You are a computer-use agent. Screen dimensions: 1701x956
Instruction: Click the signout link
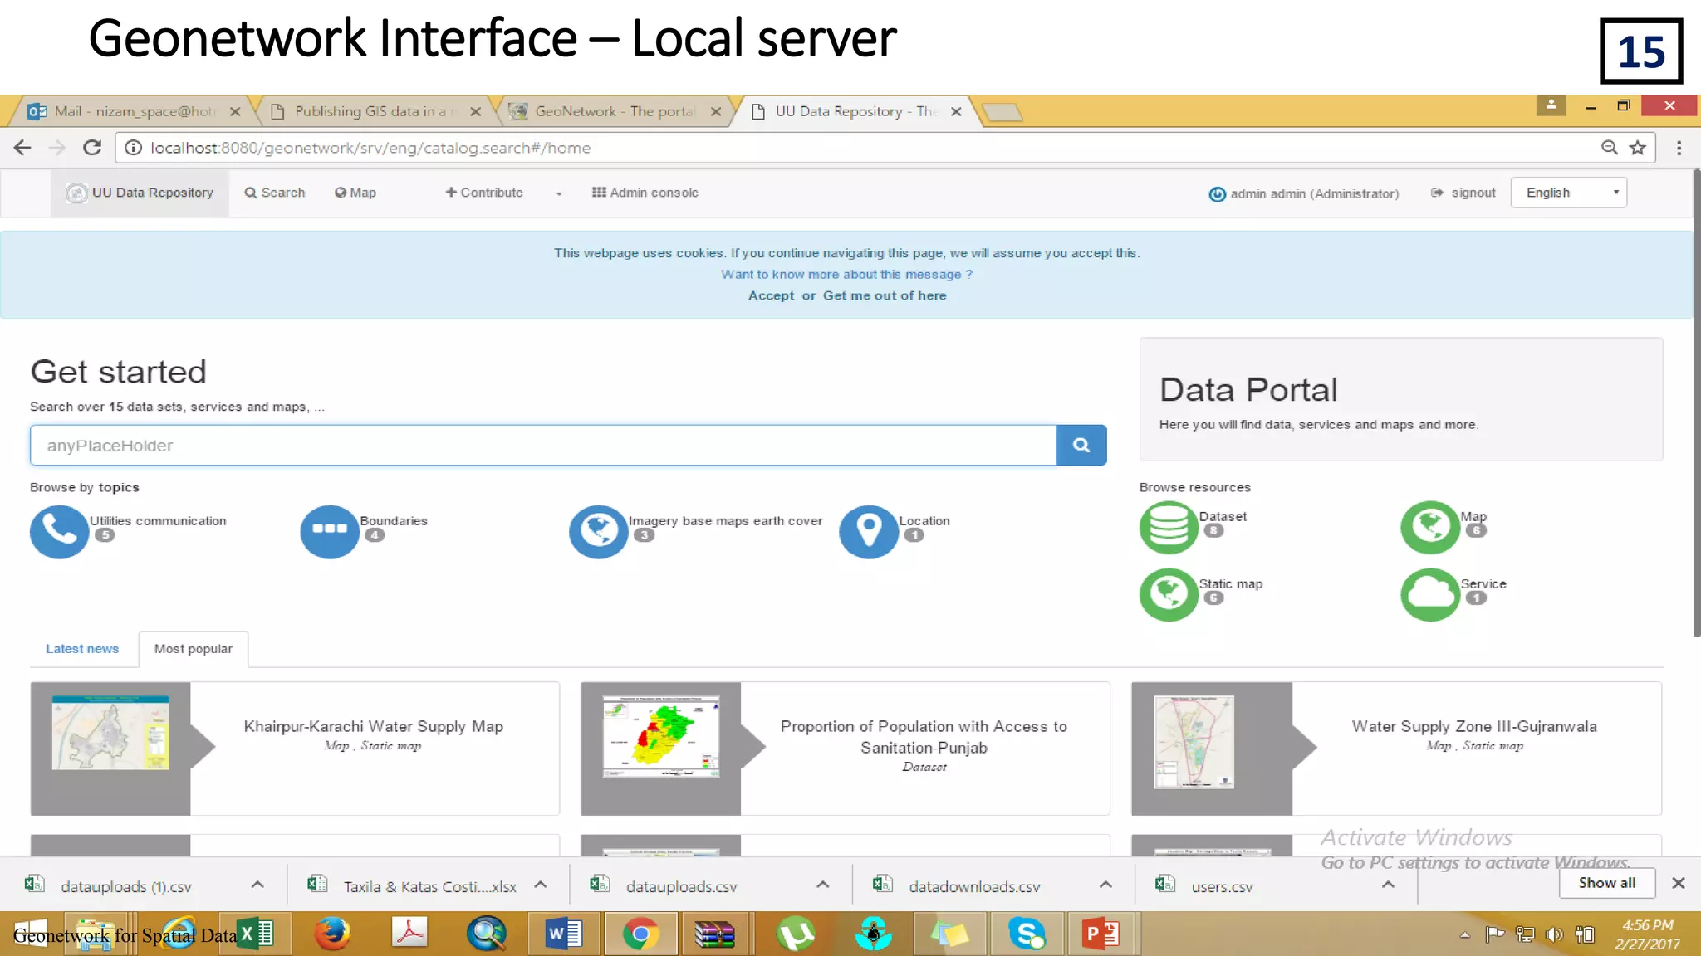click(1463, 193)
